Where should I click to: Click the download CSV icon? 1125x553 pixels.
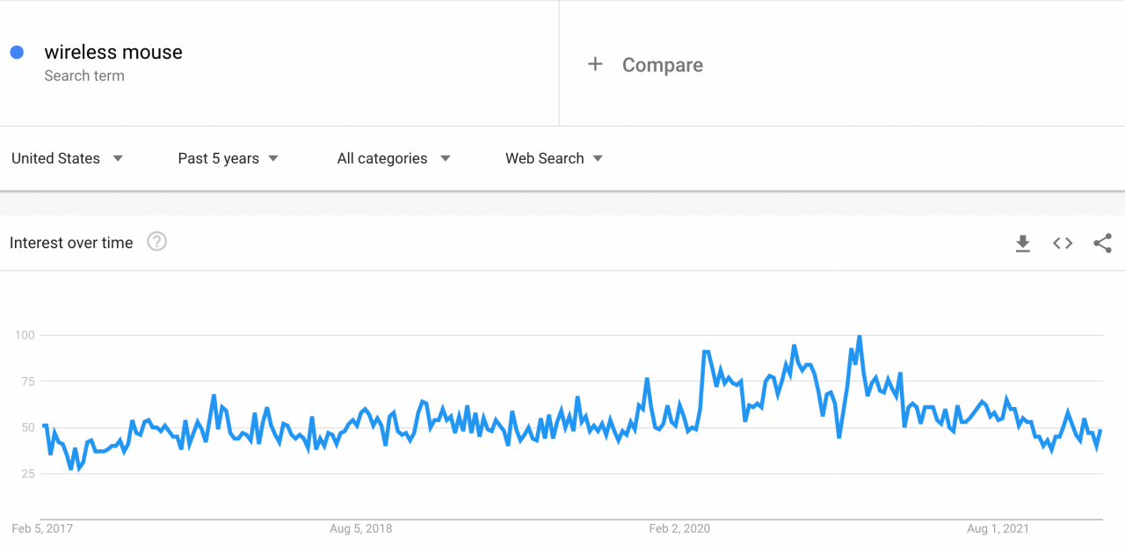[x=1022, y=244]
